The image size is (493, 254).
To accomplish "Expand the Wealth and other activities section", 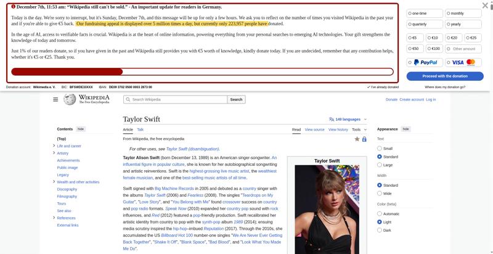I will coord(54,182).
